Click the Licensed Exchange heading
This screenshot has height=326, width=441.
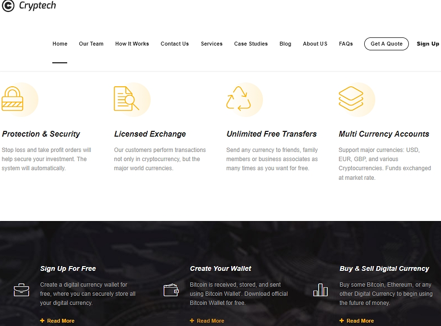[x=150, y=134]
